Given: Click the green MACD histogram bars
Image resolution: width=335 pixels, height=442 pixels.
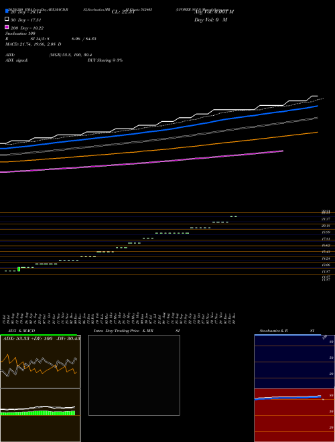Looking at the screenshot, I should point(38,413).
